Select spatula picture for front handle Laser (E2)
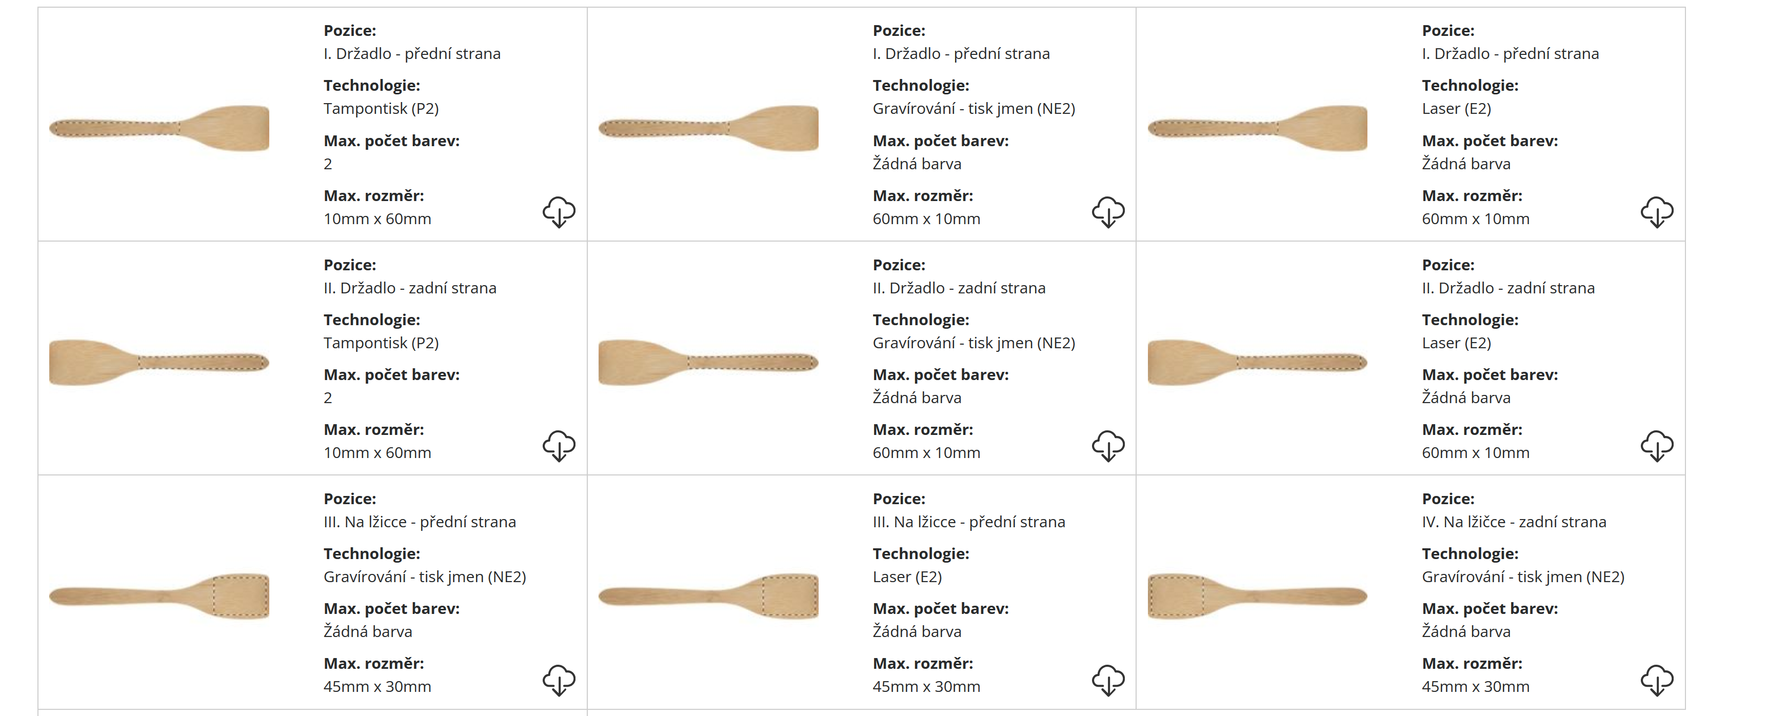 click(x=1258, y=128)
